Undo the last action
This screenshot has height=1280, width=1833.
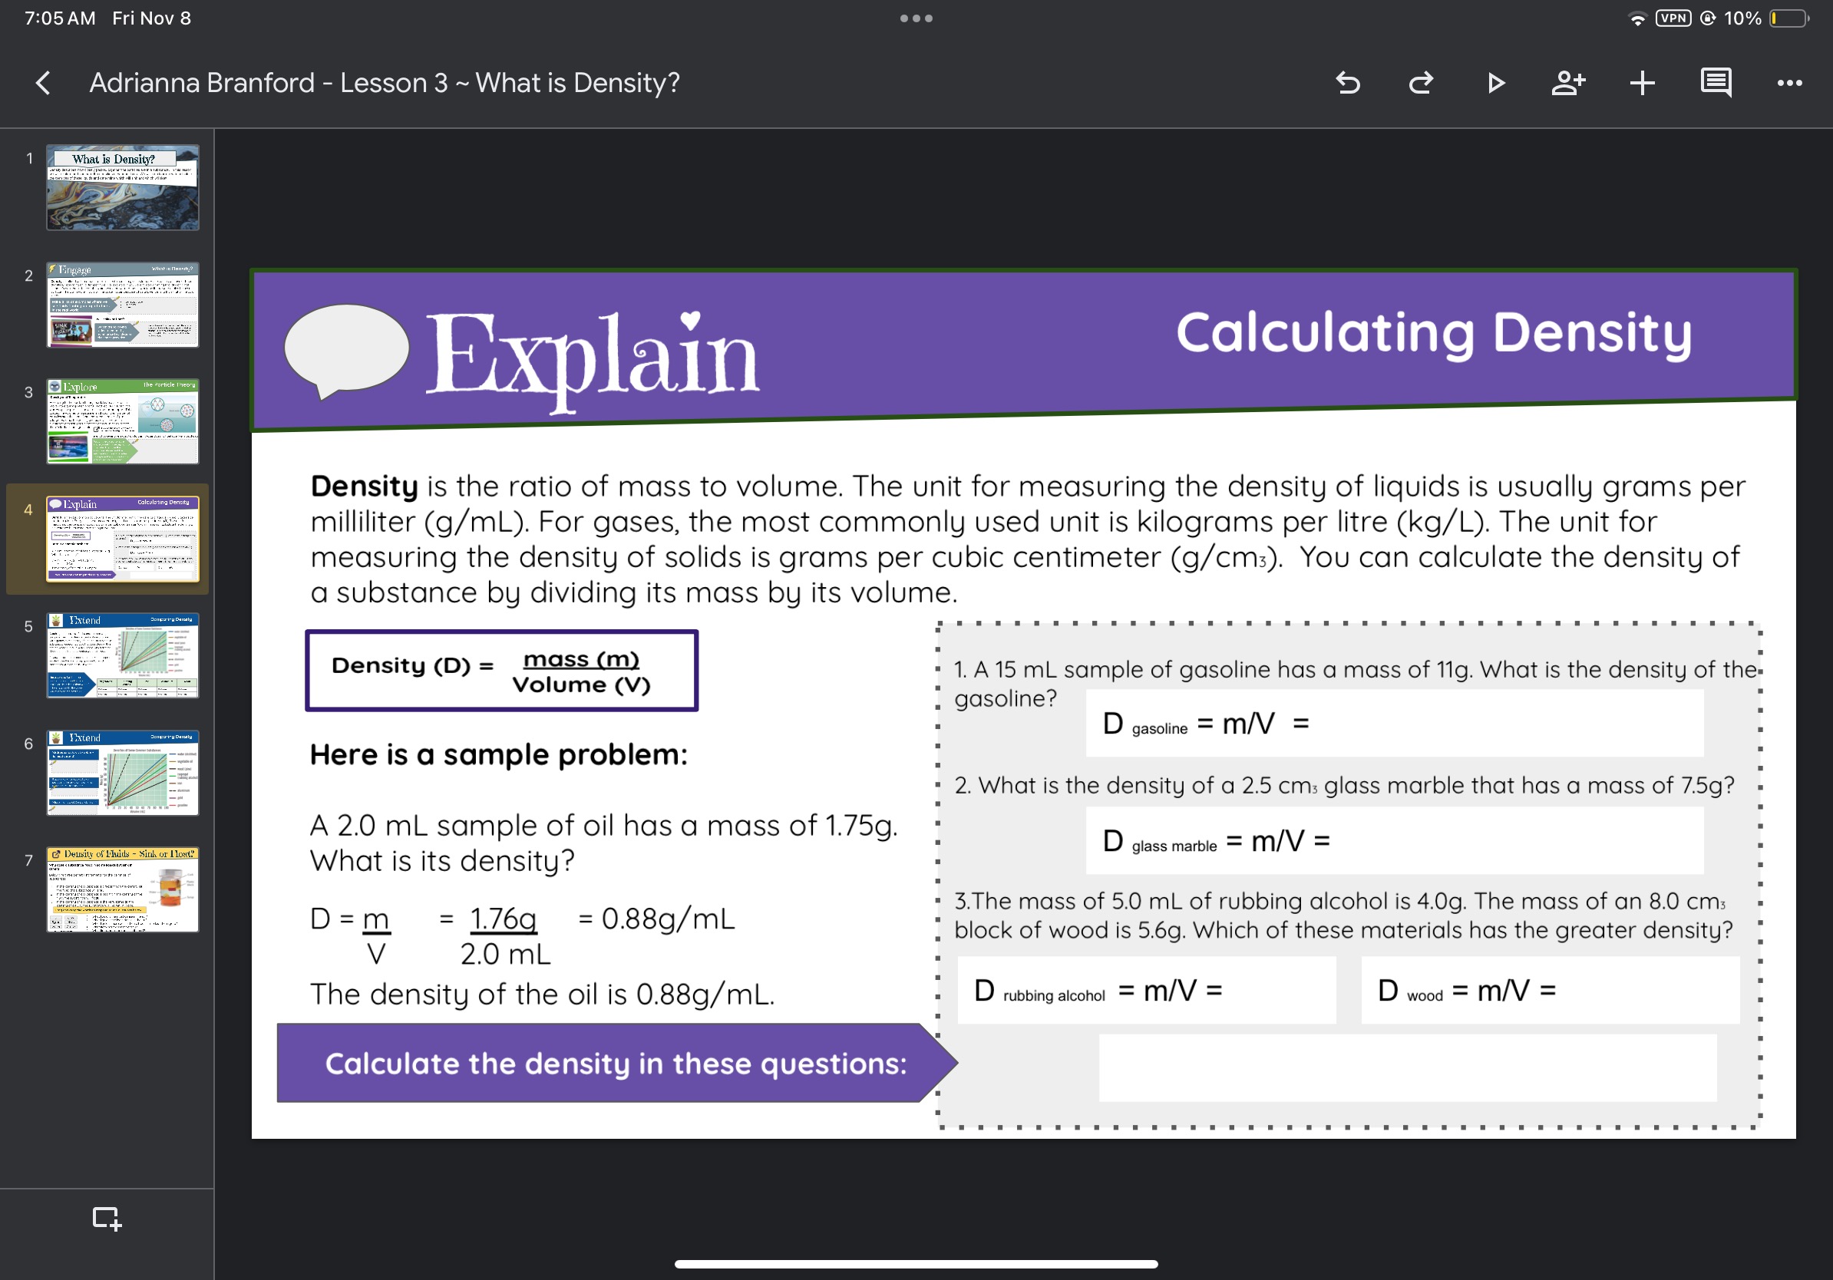click(x=1349, y=83)
